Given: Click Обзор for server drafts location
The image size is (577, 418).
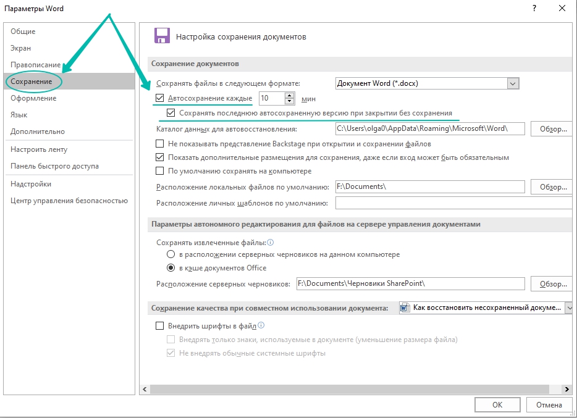Looking at the screenshot, I should (553, 284).
